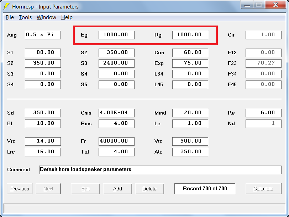The width and height of the screenshot is (289, 217).
Task: Open the Help menu
Action: (x=67, y=17)
